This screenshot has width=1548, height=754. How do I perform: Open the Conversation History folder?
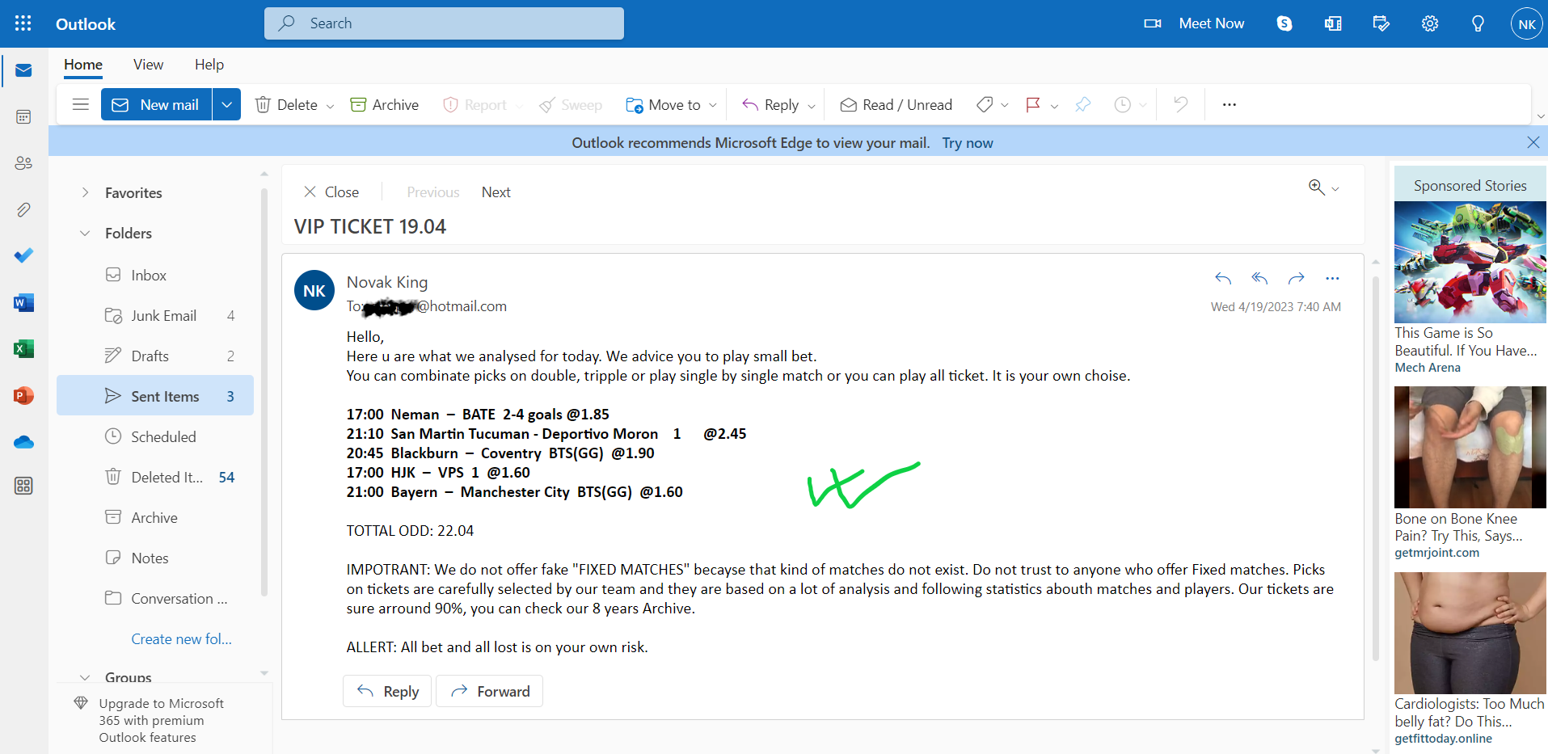click(155, 598)
